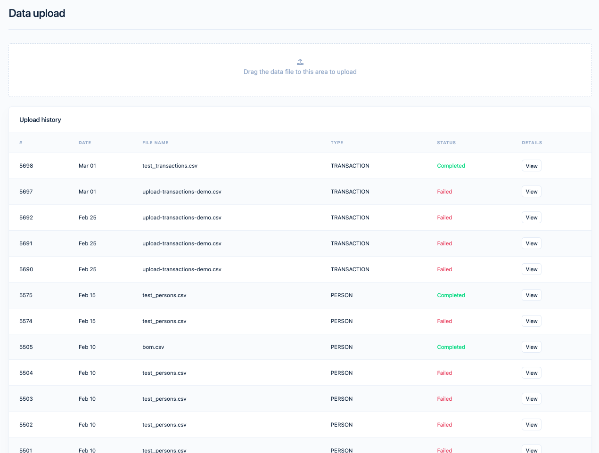Open details for upload 5502
The width and height of the screenshot is (599, 453).
pyautogui.click(x=531, y=425)
